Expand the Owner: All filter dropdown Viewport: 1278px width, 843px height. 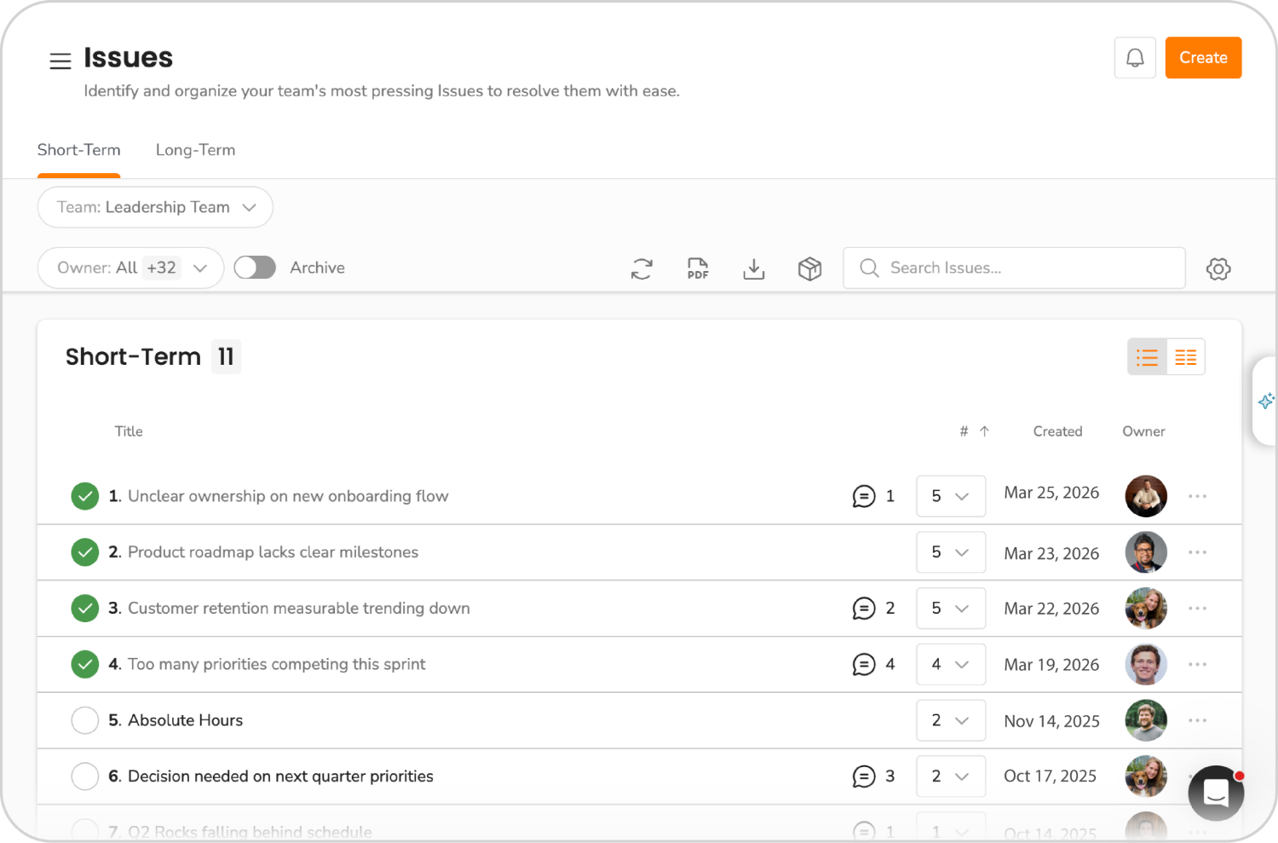click(x=130, y=267)
